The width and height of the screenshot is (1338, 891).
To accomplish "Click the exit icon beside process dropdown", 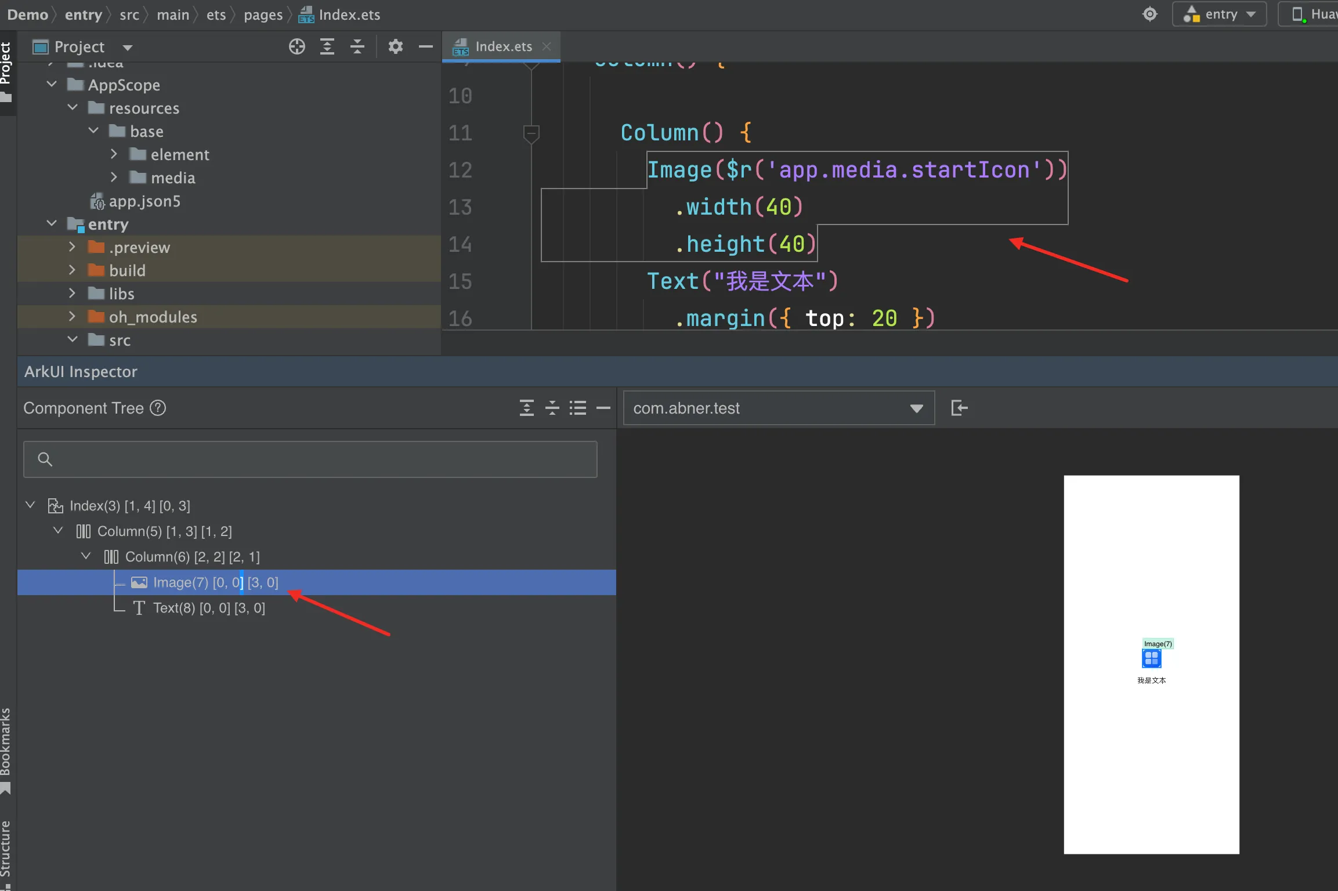I will tap(959, 408).
